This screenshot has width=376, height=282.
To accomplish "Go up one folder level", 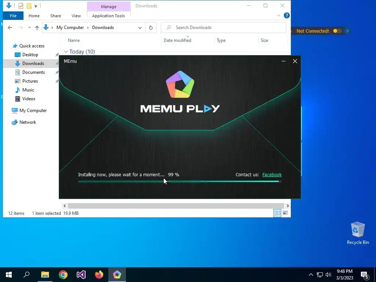I will coord(37,28).
